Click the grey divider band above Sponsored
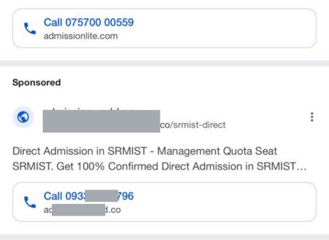This screenshot has height=240, width=329. (164, 64)
